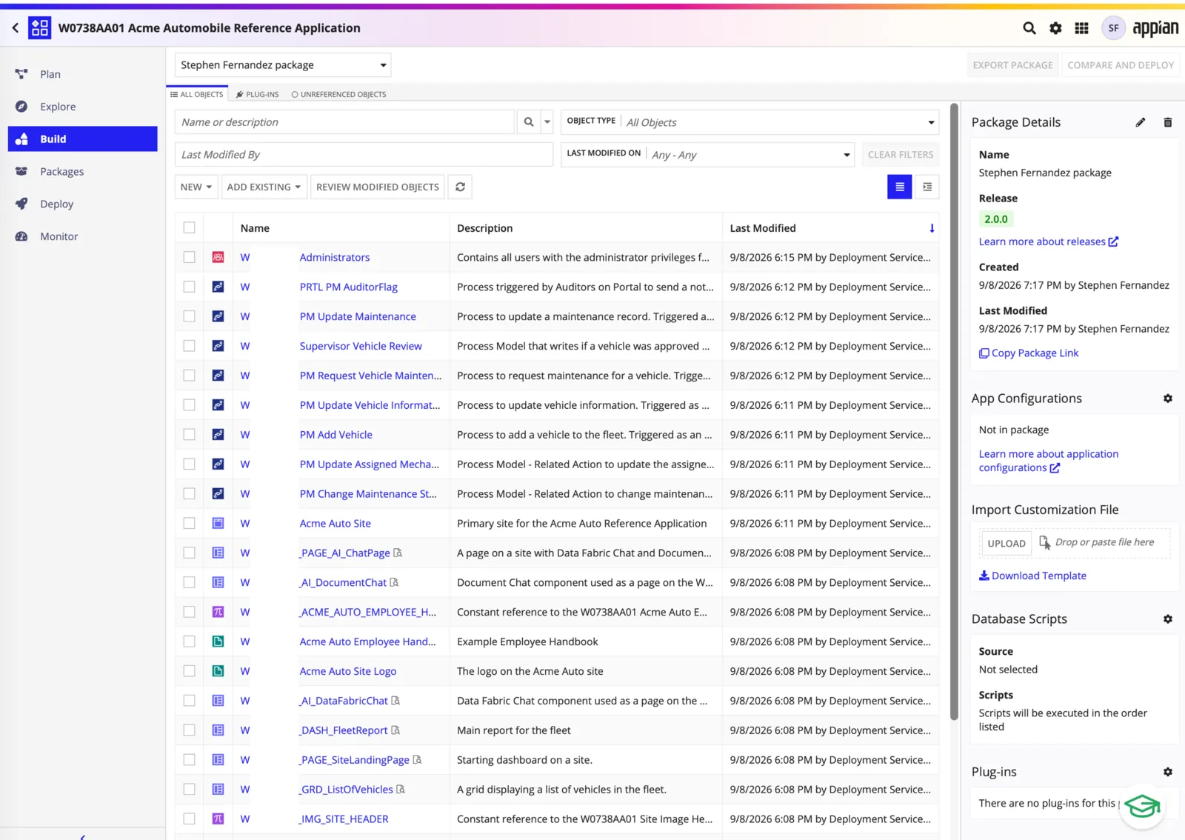This screenshot has height=840, width=1185.
Task: Open Learn more about releases link
Action: (x=1048, y=241)
